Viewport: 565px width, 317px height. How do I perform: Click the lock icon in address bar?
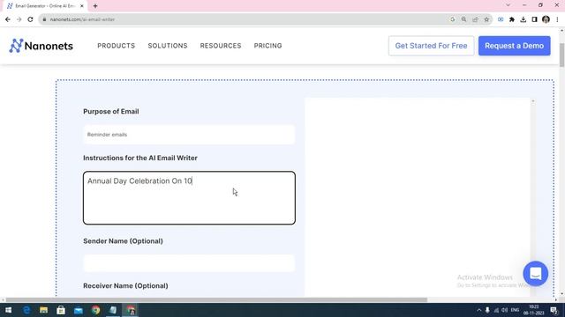click(x=44, y=19)
